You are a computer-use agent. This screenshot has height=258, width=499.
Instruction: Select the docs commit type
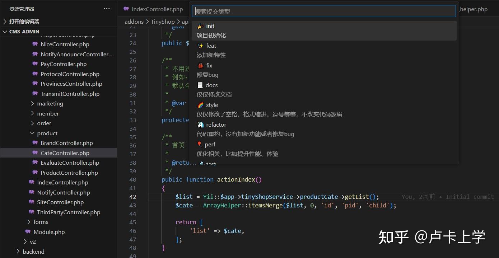click(324, 90)
